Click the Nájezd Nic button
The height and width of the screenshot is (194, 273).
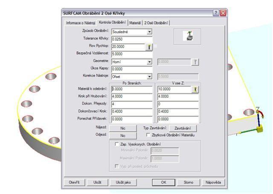coord(123,128)
